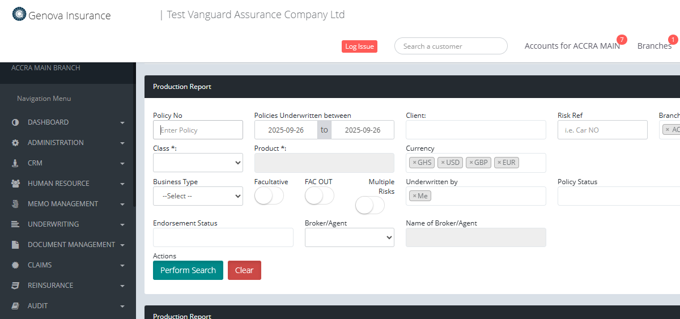Click the Genova Insurance logo icon

pos(19,15)
